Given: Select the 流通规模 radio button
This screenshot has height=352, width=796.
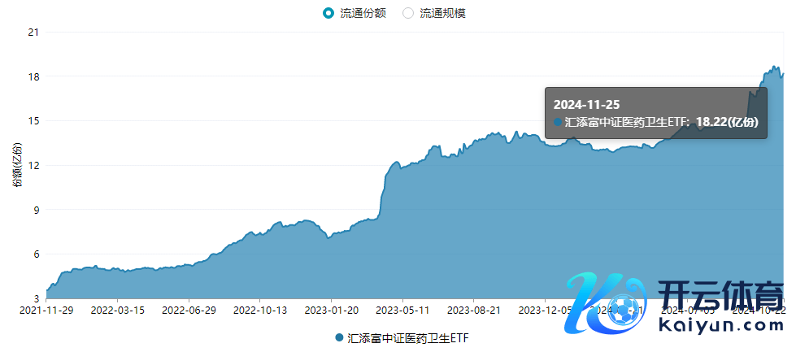Looking at the screenshot, I should pyautogui.click(x=408, y=13).
